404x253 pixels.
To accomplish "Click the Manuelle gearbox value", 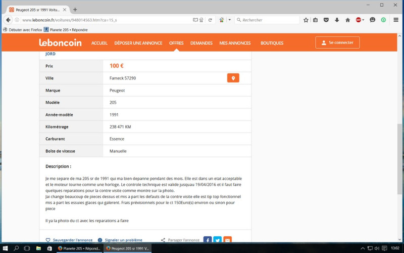I will (118, 151).
